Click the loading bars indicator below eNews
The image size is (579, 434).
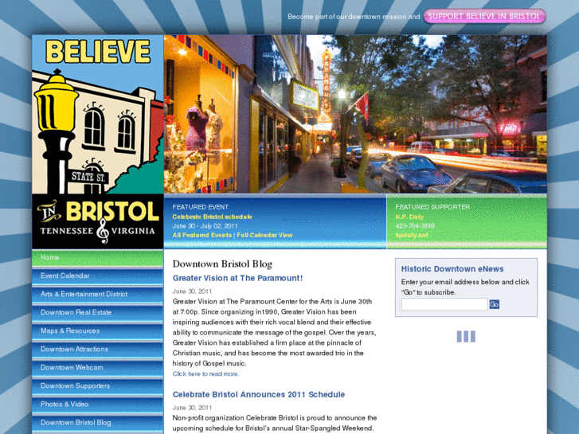click(466, 337)
